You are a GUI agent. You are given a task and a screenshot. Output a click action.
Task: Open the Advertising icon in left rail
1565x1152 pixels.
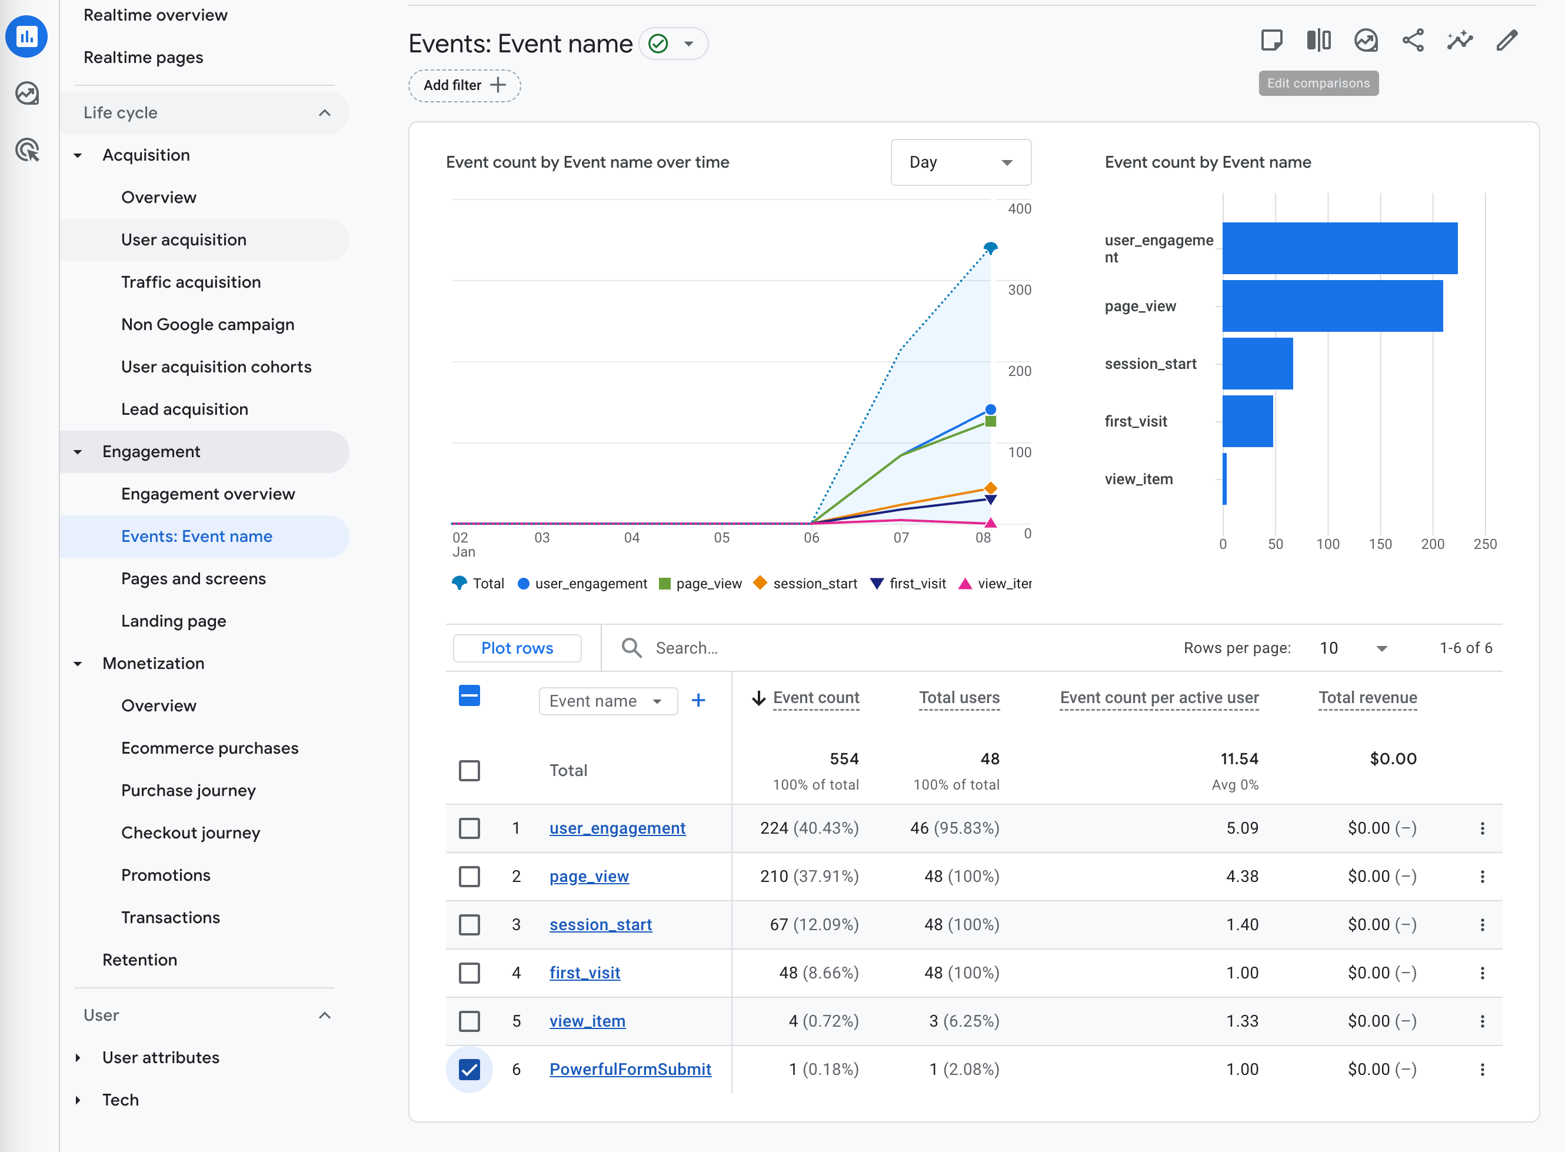click(26, 150)
